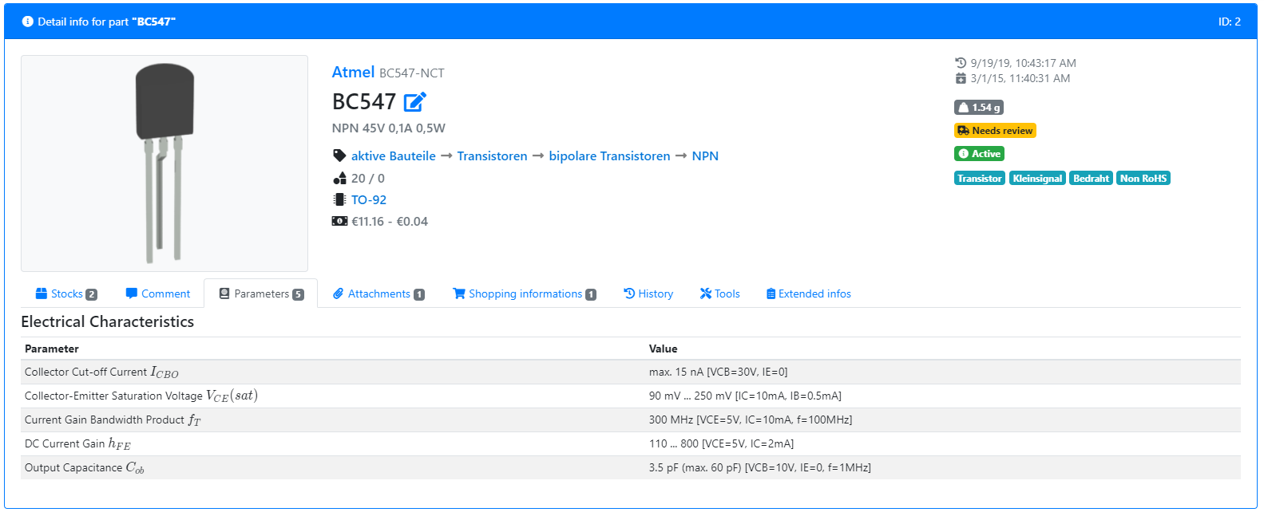This screenshot has height=520, width=1264.
Task: Click the category tag icon
Action: tap(339, 156)
